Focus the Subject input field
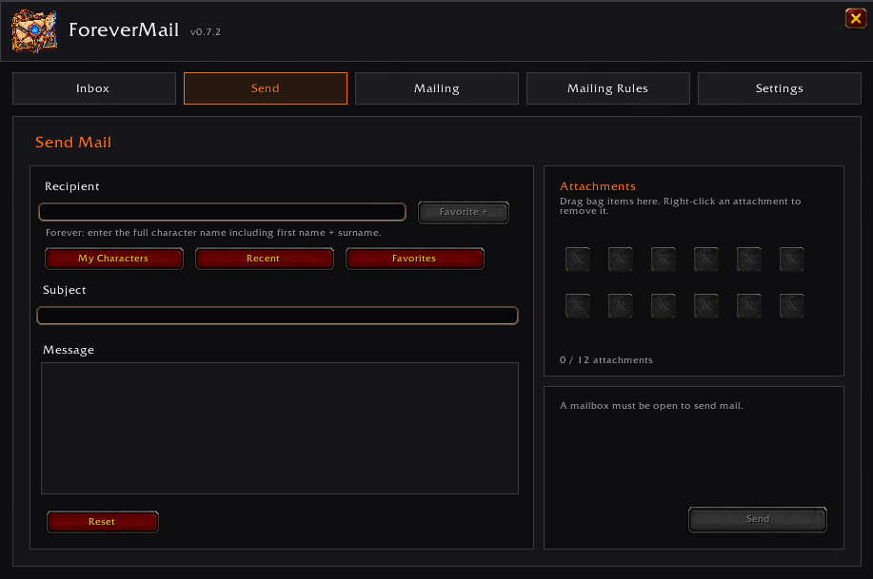 pos(277,316)
